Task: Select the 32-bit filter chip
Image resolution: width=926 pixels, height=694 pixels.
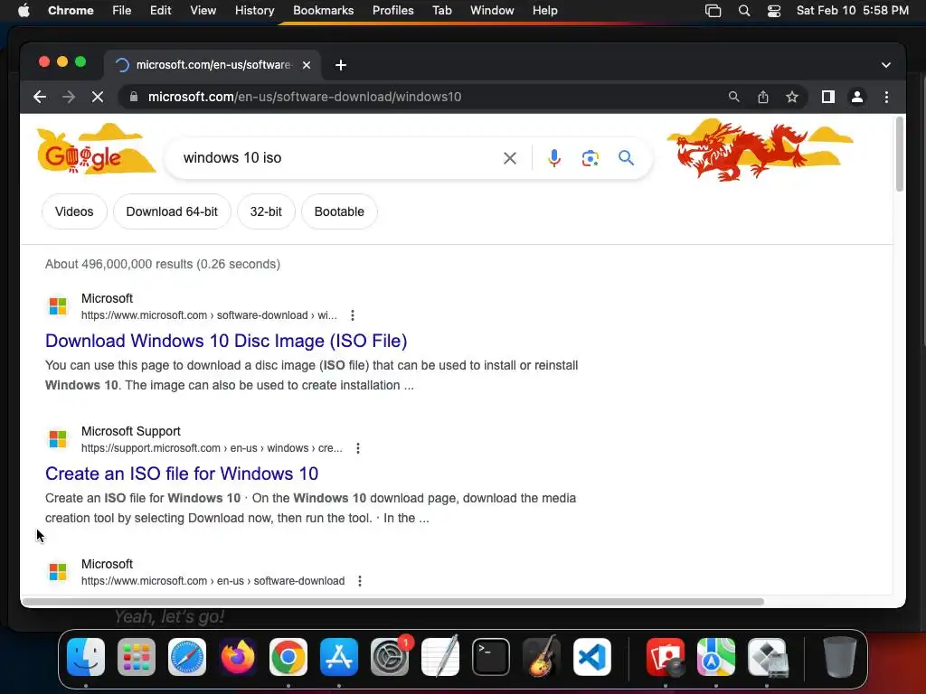Action: (266, 211)
